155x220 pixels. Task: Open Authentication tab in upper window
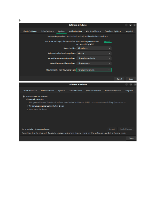[75, 31]
